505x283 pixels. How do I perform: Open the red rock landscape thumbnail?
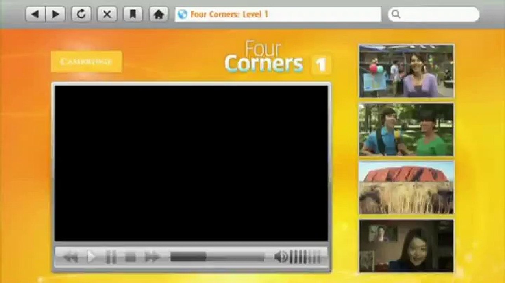tap(406, 188)
